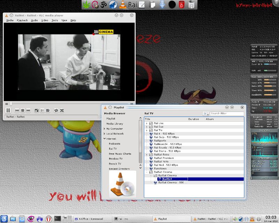This screenshot has width=279, height=223.
Task: Open the Audio menu
Action: [x=34, y=20]
